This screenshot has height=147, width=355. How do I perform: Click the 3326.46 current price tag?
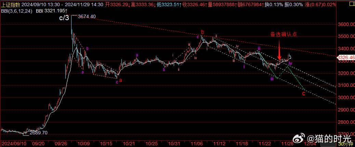(x=346, y=57)
